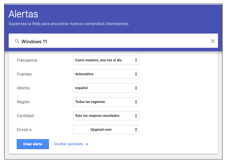Click the Windows 11 search field
The height and width of the screenshot is (163, 227).
tap(113, 41)
